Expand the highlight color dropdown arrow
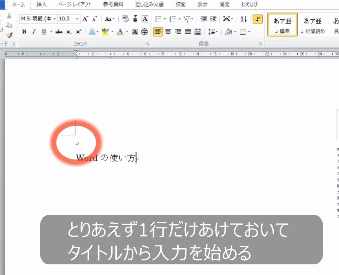The width and height of the screenshot is (339, 275). point(112,32)
